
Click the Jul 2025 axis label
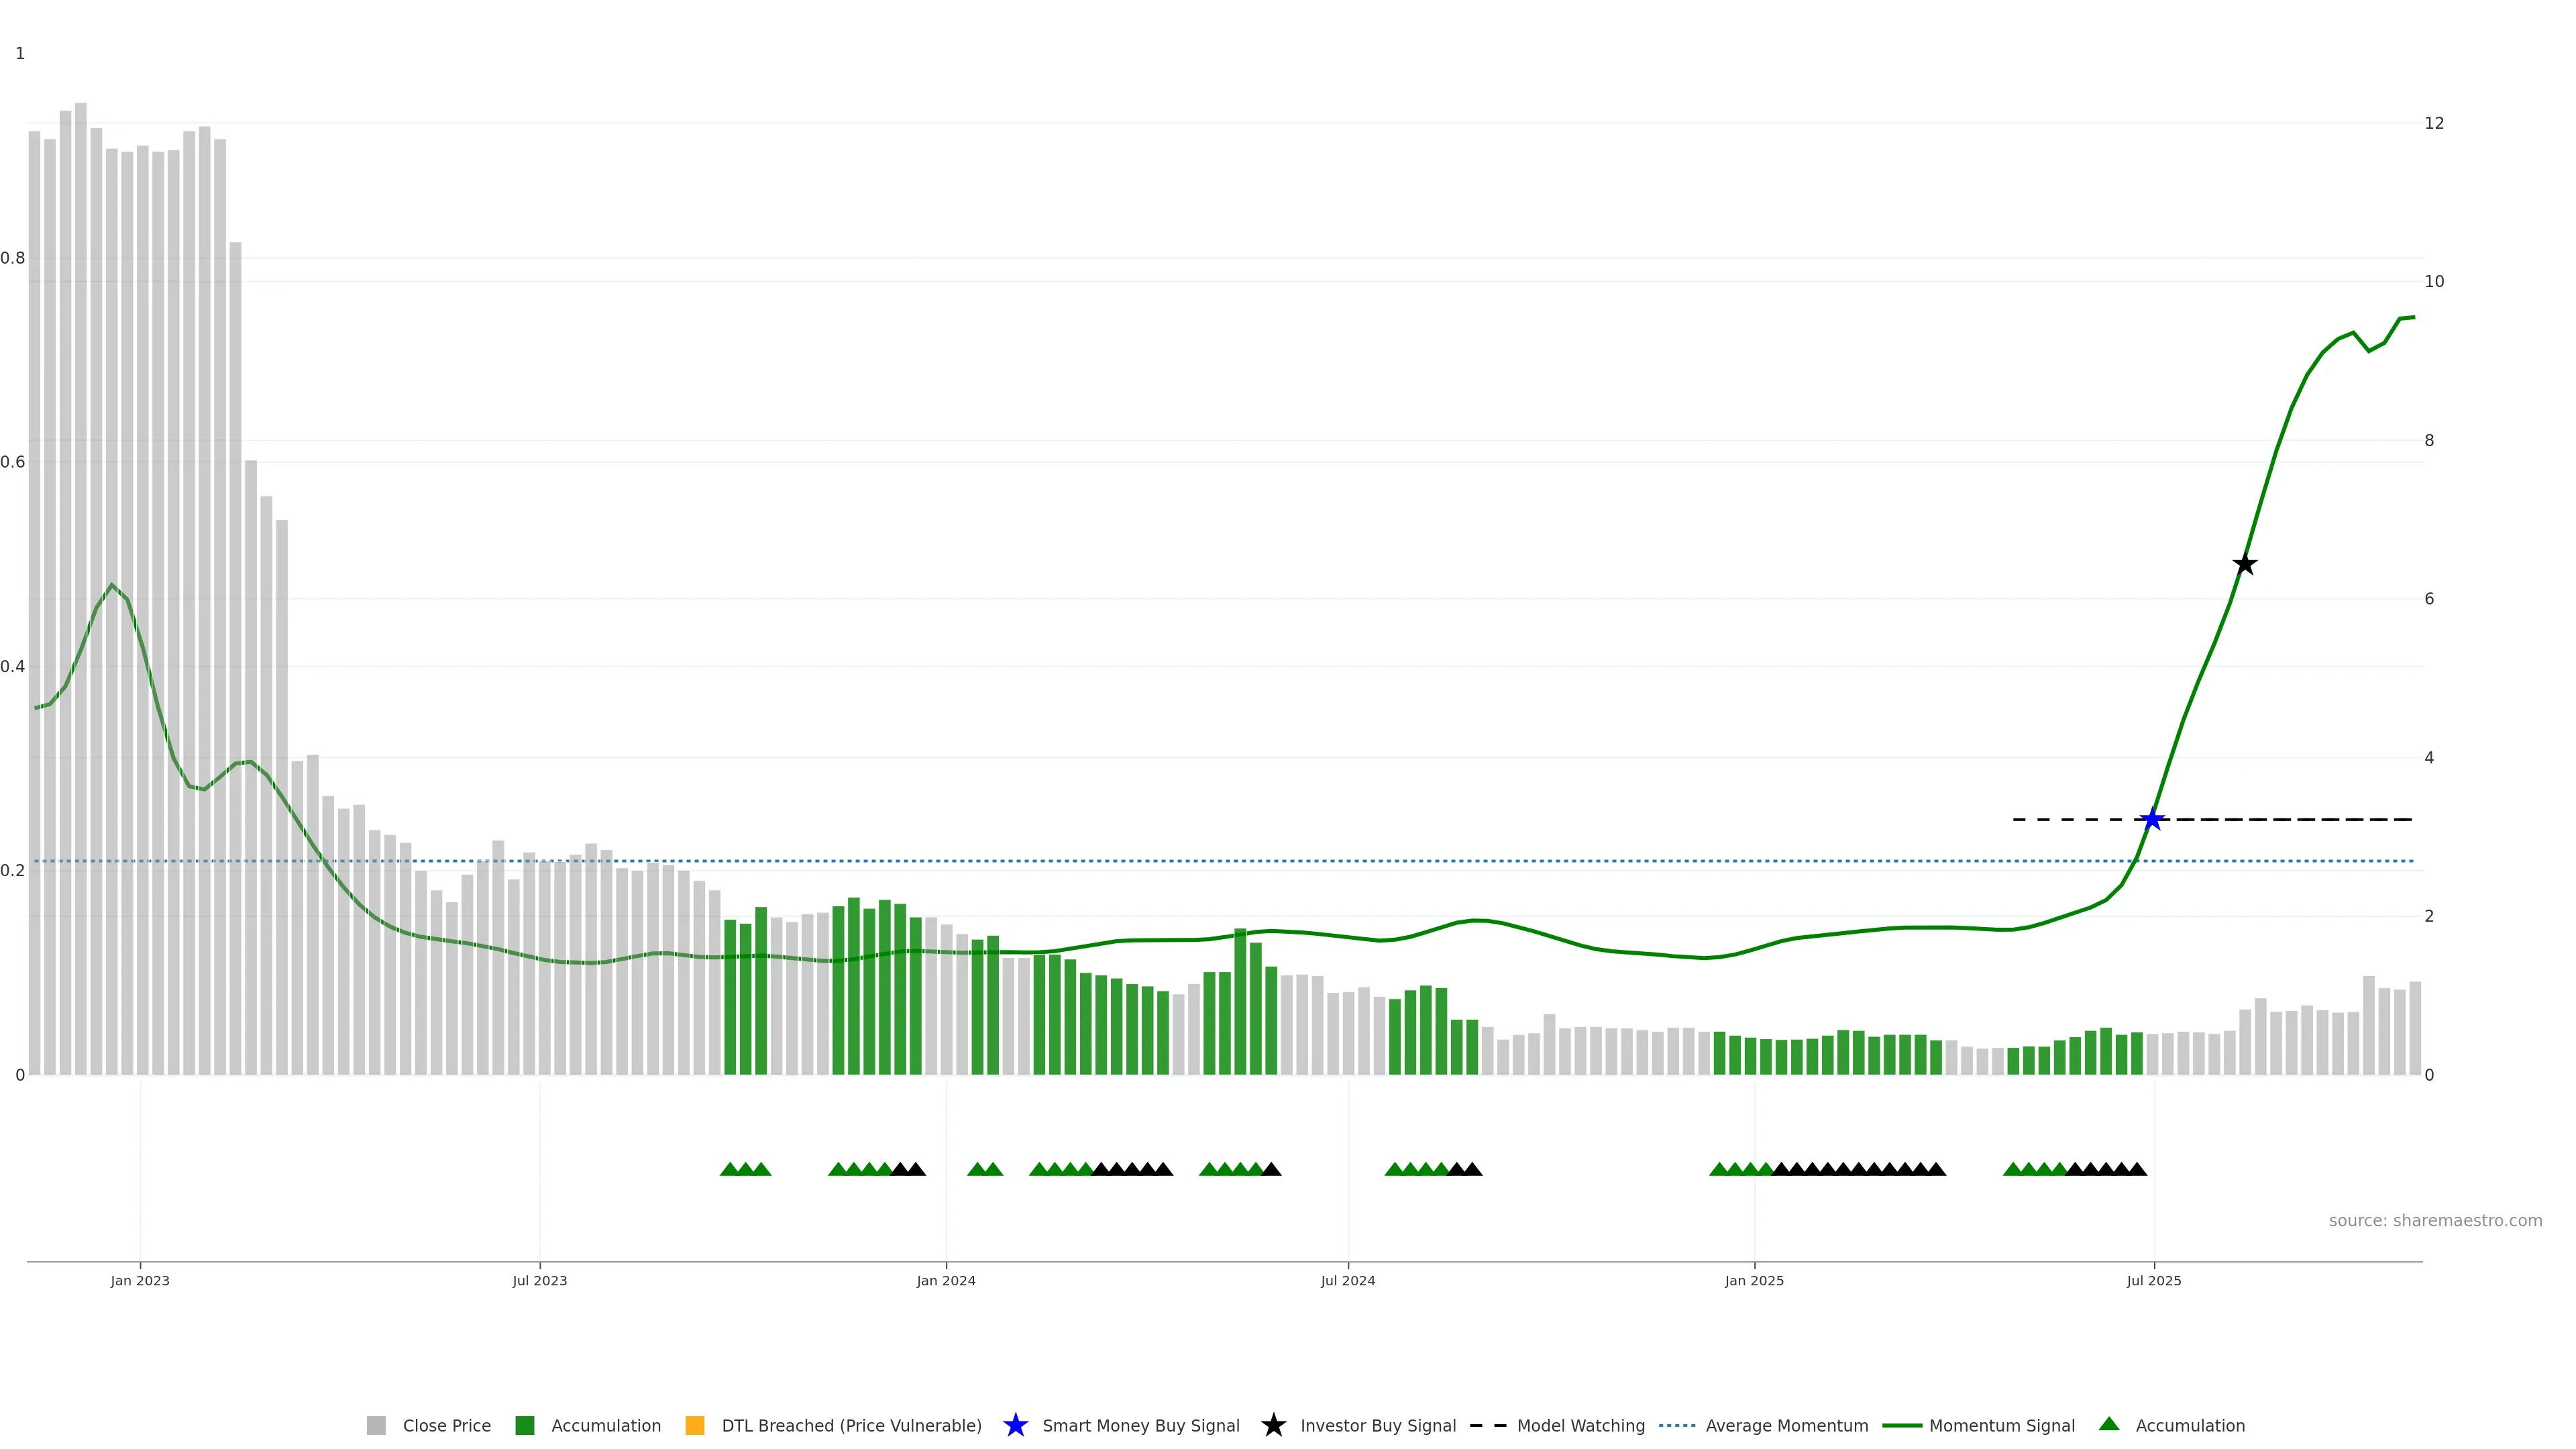2154,1281
